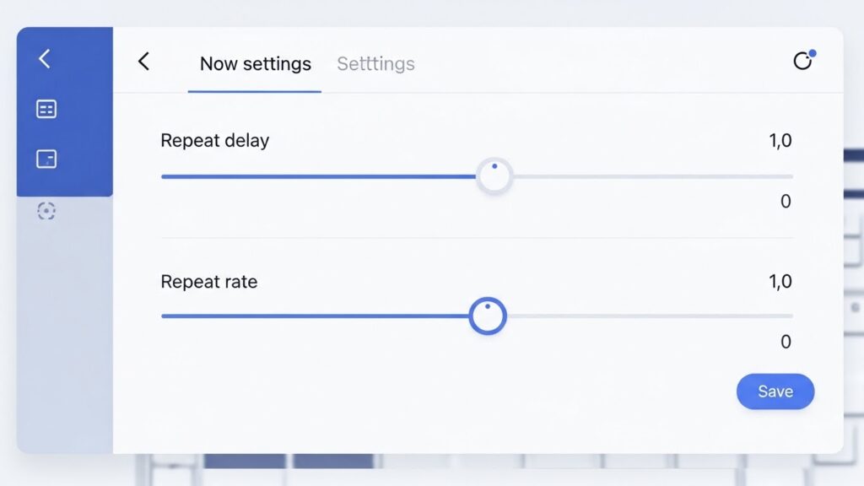Click the unfilled right part of Repeat rate track

650,316
